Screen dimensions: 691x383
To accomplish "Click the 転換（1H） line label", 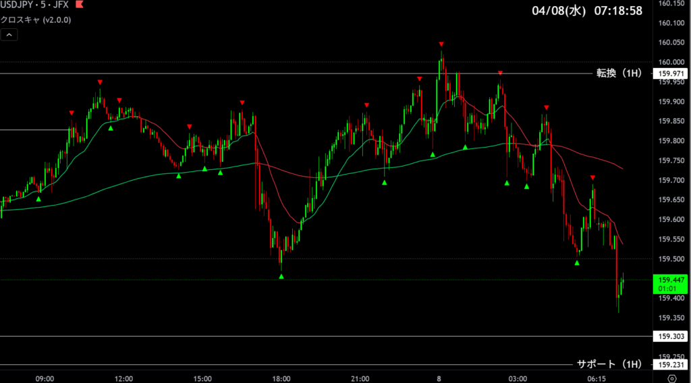I will (x=618, y=73).
